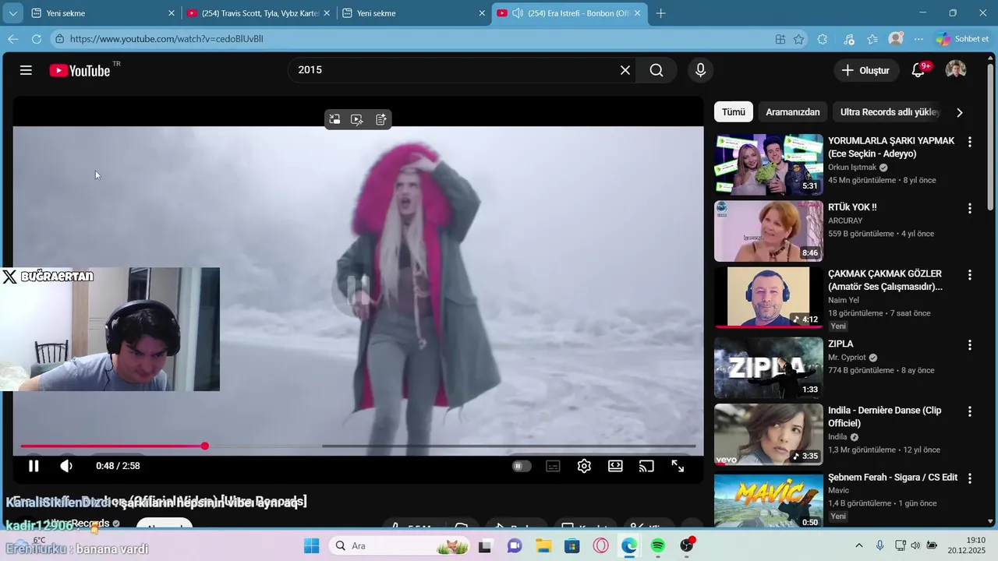The width and height of the screenshot is (998, 561).
Task: Open the Oluştur create button
Action: 865,70
